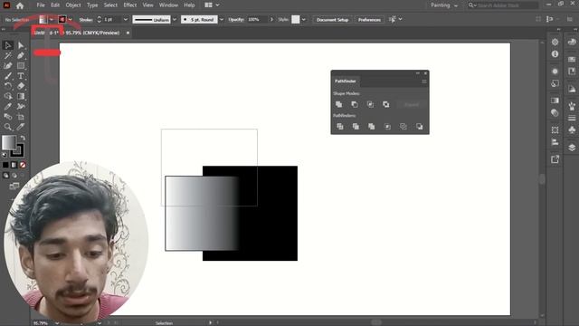The height and width of the screenshot is (326, 579).
Task: Open Change Screen Mode button
Action: click(14, 186)
